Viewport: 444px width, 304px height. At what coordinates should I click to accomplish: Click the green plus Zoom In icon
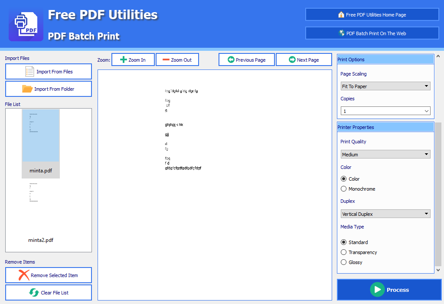123,60
